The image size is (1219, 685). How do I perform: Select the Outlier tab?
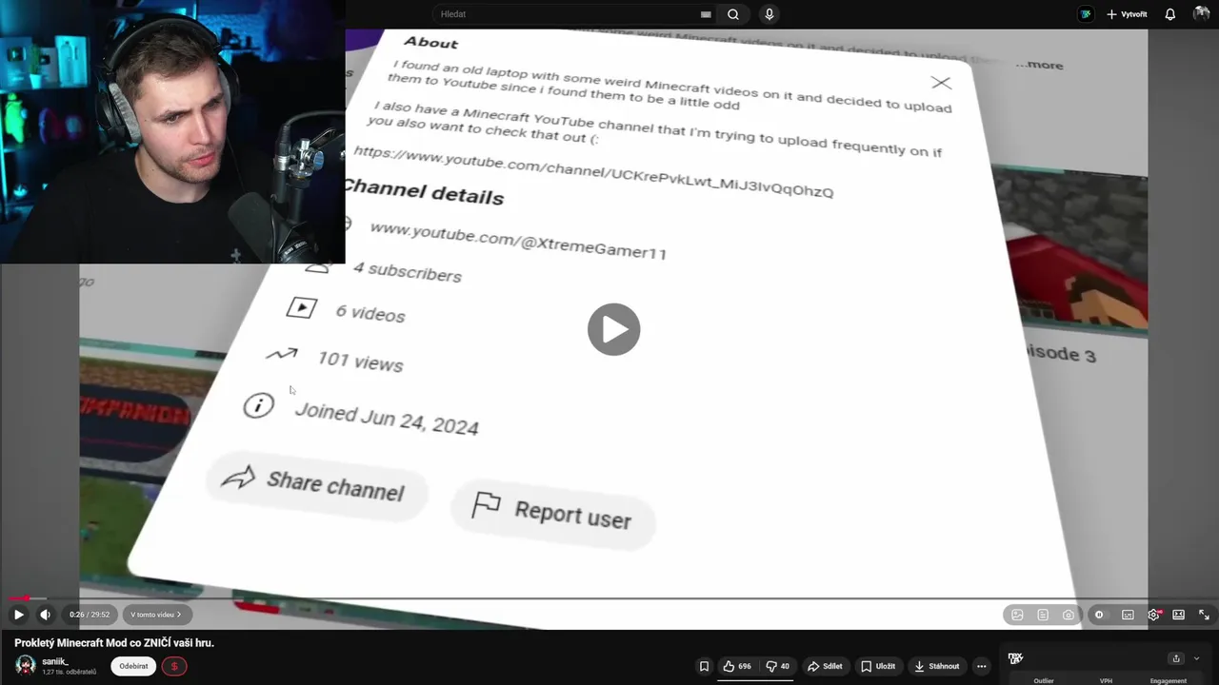pos(1044,681)
